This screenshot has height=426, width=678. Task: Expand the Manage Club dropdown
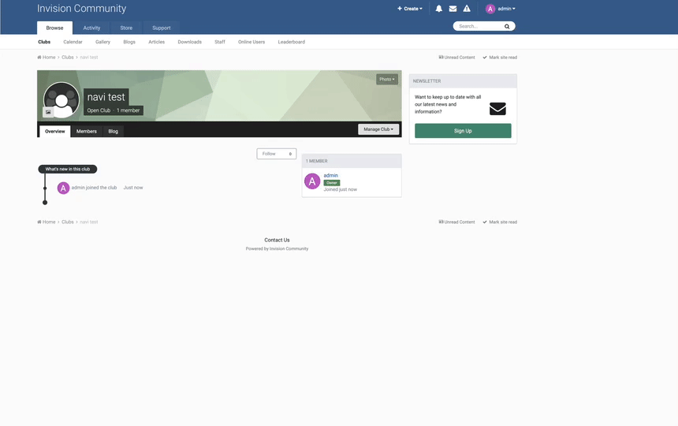378,129
